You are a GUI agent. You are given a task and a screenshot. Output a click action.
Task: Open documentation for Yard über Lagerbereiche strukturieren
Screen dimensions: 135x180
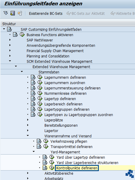tap(45, 163)
